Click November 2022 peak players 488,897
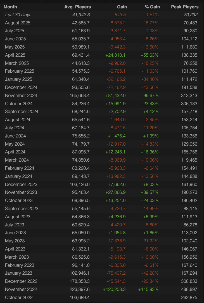Screen dimensions: 204x303 pyautogui.click(x=189, y=289)
